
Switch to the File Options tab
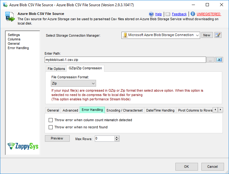click(x=56, y=69)
